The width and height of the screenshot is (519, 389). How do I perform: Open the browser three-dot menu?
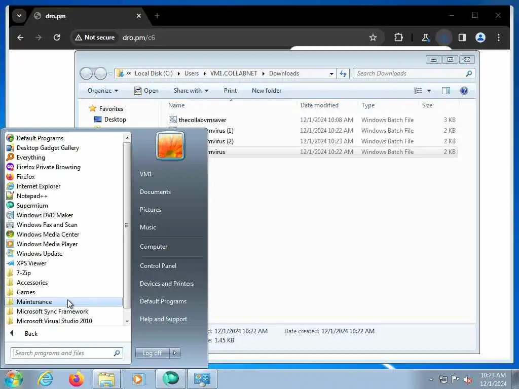pyautogui.click(x=499, y=37)
